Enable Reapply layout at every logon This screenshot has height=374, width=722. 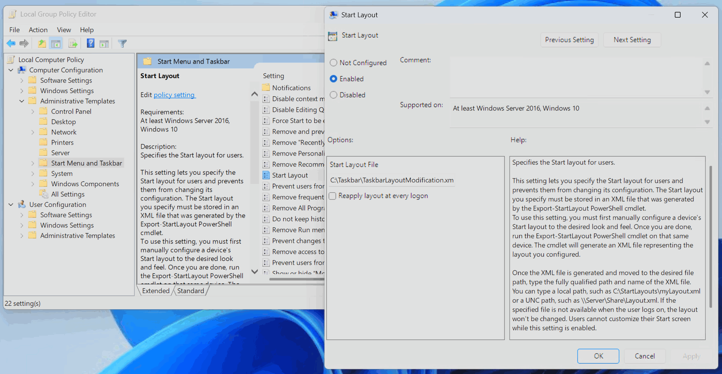pyautogui.click(x=333, y=196)
